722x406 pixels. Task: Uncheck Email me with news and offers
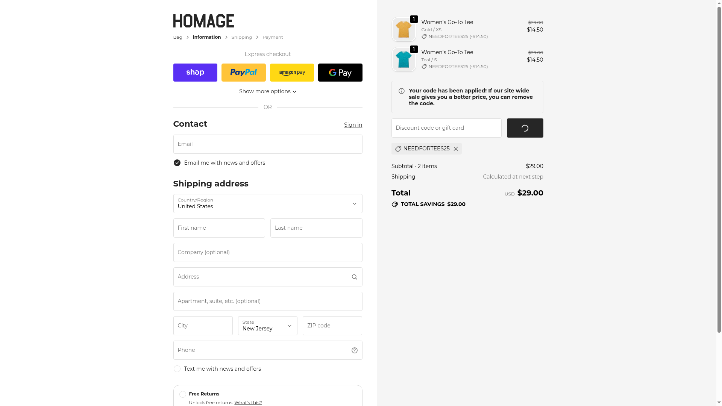pyautogui.click(x=177, y=163)
